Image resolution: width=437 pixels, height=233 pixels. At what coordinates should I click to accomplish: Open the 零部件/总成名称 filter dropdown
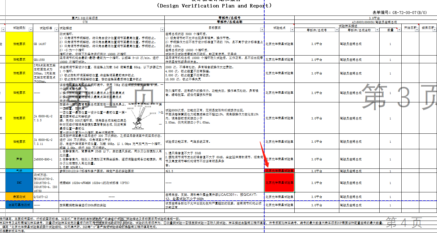(377, 30)
